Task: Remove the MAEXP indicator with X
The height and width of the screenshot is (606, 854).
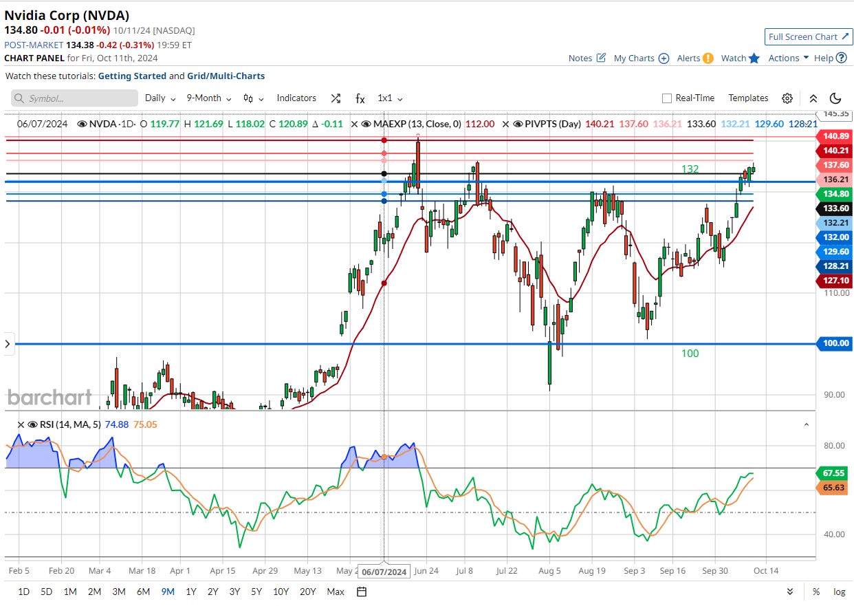Action: click(355, 124)
